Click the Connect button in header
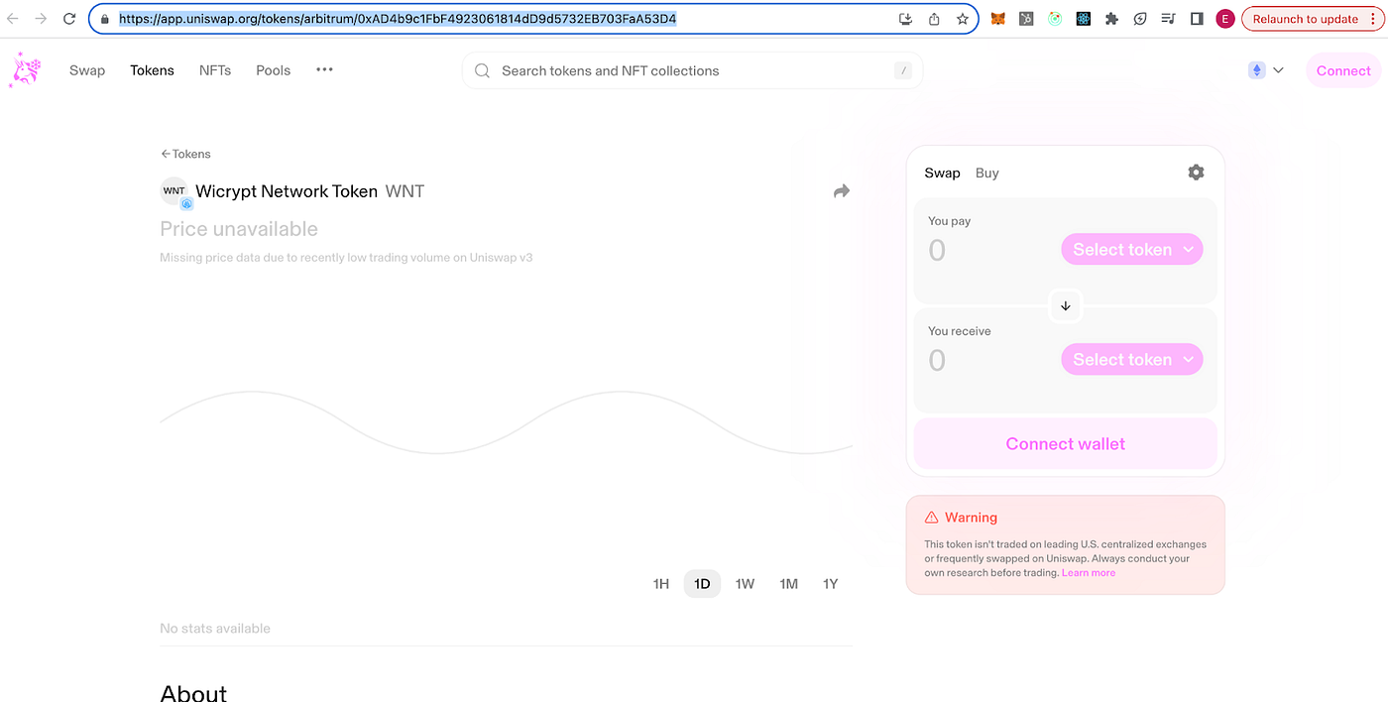The width and height of the screenshot is (1388, 702). point(1343,70)
